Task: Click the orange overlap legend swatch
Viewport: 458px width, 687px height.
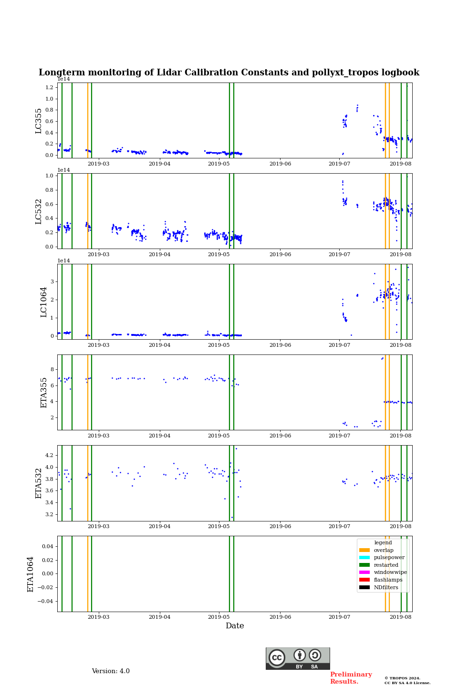Action: [364, 550]
